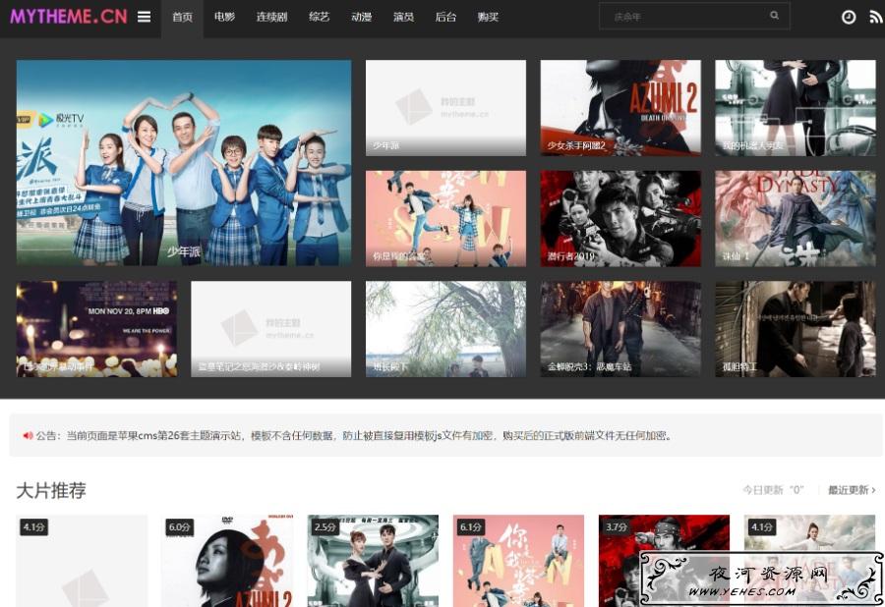
Task: Open the pink poster rated 6.1分
Action: (518, 561)
